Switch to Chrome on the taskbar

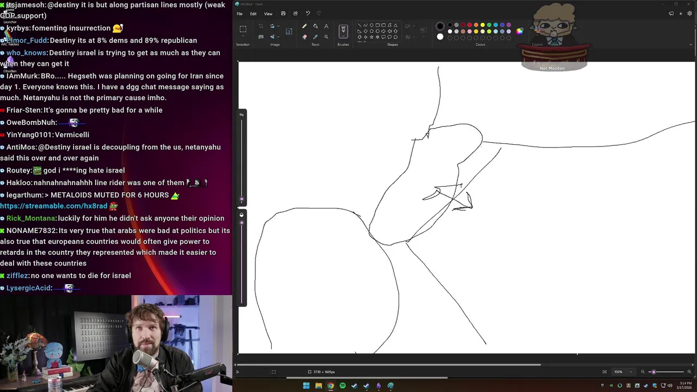click(x=331, y=385)
